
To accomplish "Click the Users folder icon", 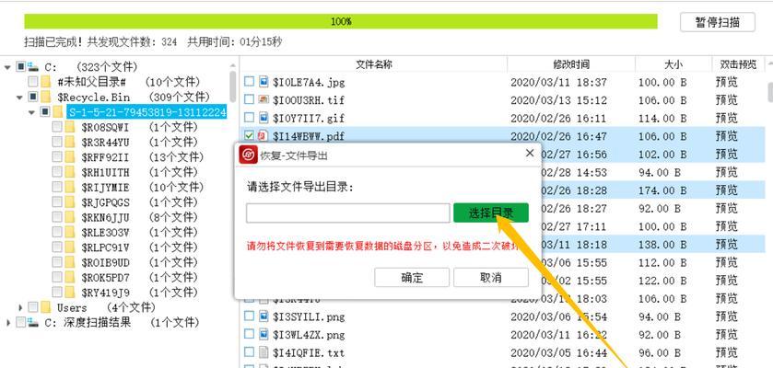I will [x=46, y=307].
